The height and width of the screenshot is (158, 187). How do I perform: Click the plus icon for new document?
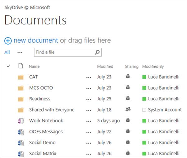(x=8, y=41)
